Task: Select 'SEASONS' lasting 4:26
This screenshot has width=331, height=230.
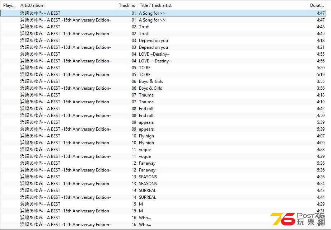Action: (x=148, y=177)
